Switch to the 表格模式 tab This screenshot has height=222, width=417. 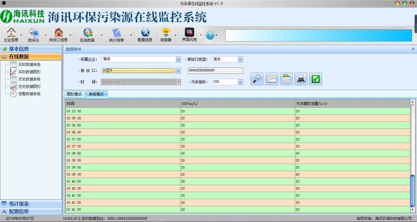point(96,94)
